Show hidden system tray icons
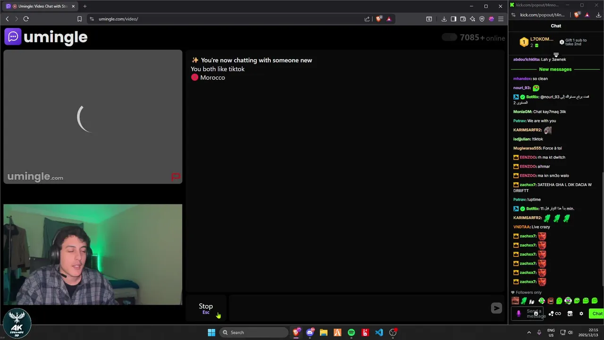 529,332
